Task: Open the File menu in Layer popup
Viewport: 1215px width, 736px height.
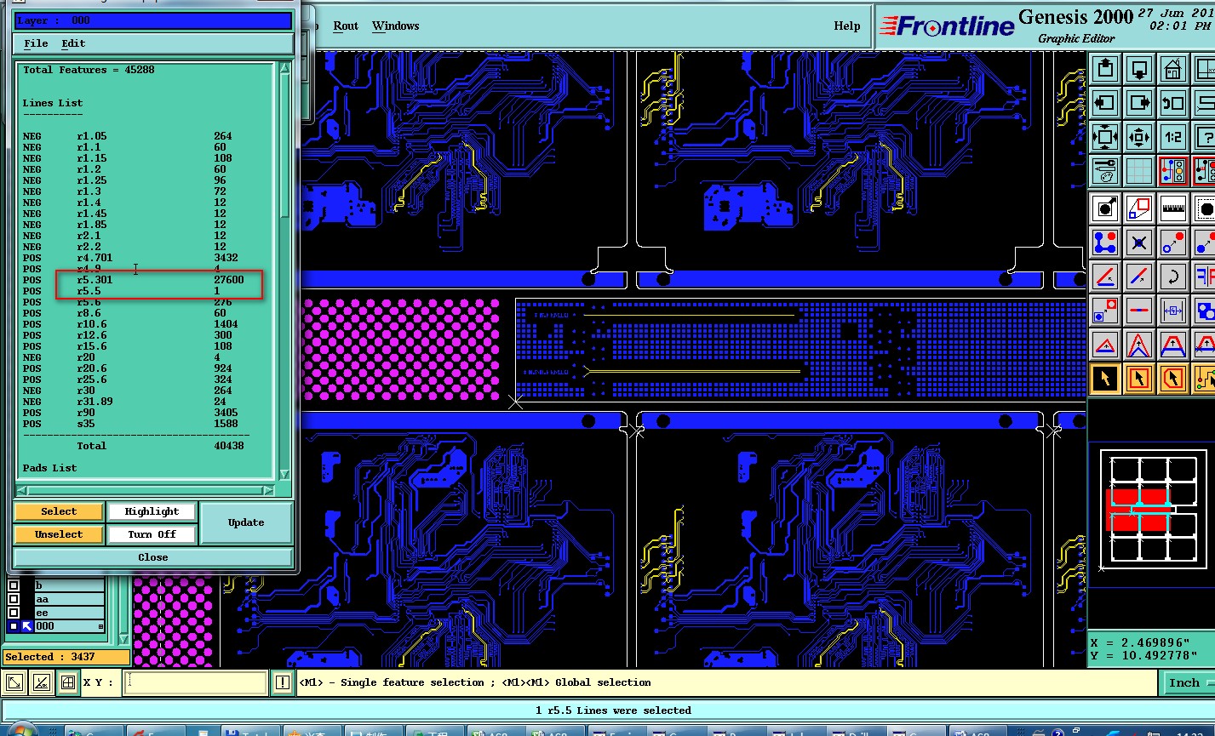Action: click(x=36, y=43)
